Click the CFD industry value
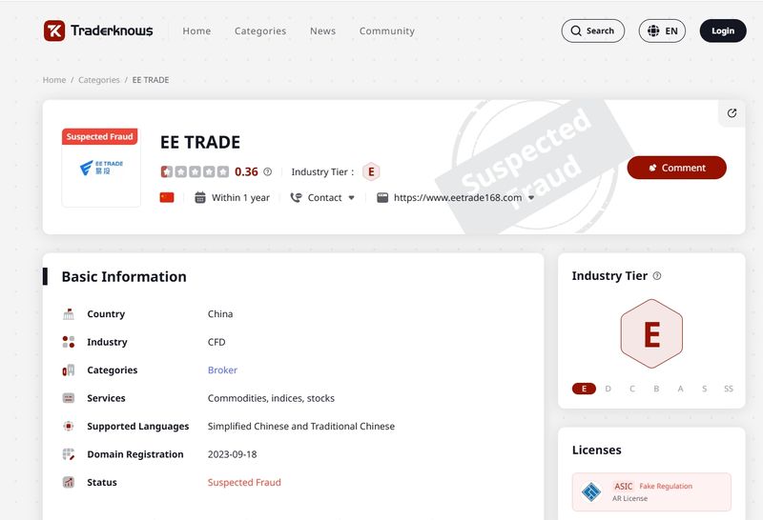 pos(217,342)
